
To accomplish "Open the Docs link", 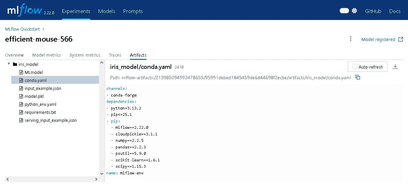I will (x=395, y=11).
